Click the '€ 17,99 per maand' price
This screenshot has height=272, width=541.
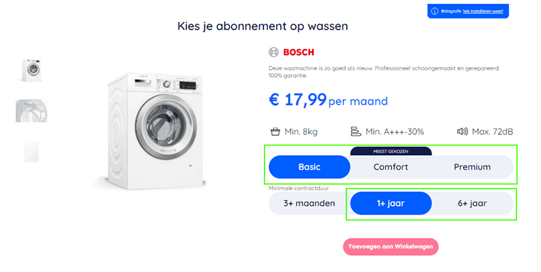(x=328, y=101)
